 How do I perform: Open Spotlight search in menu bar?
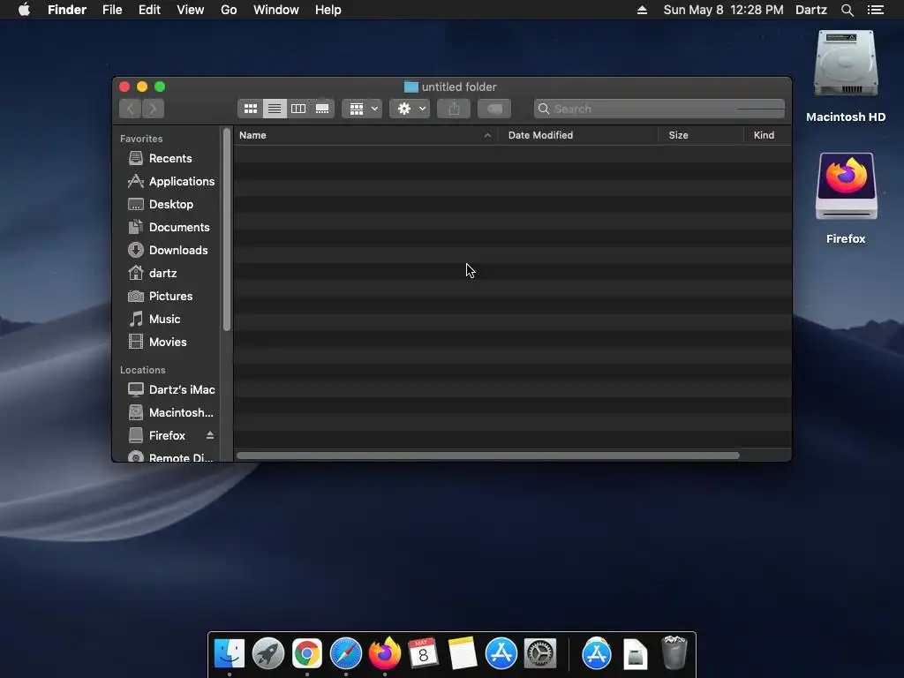847,10
